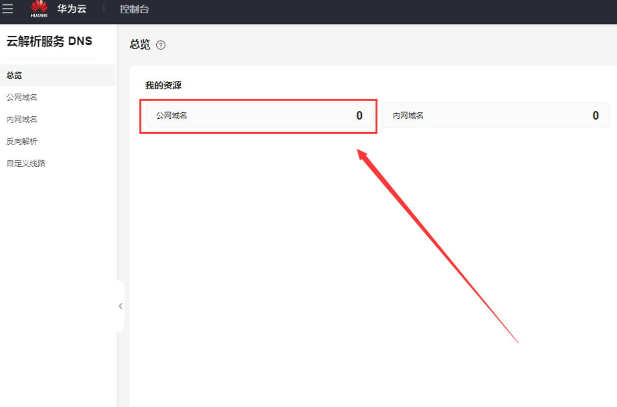
Task: Click the 总览 page heading
Action: point(140,45)
